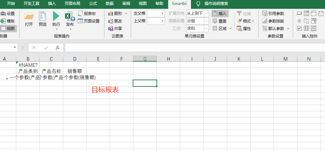The image size is (325, 151).
Task: Switch to the 审阅 ribbon tab
Action: (x=126, y=4)
